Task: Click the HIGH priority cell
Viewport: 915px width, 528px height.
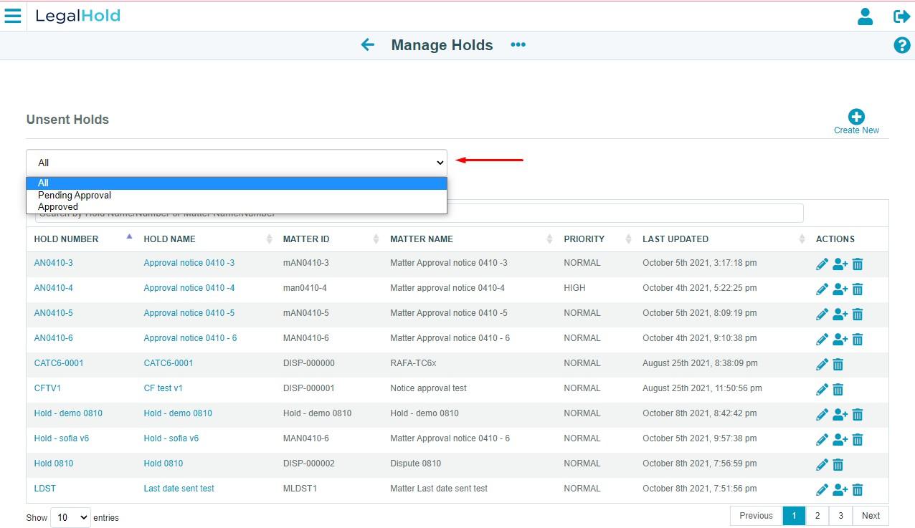Action: tap(574, 288)
